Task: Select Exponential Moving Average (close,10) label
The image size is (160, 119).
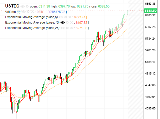Action: coord(32,23)
